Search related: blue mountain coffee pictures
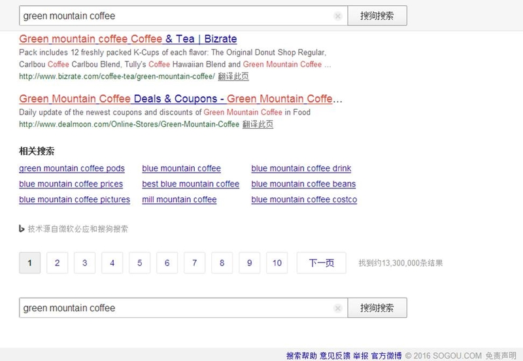Viewport: 523px width, 361px height. pos(75,199)
